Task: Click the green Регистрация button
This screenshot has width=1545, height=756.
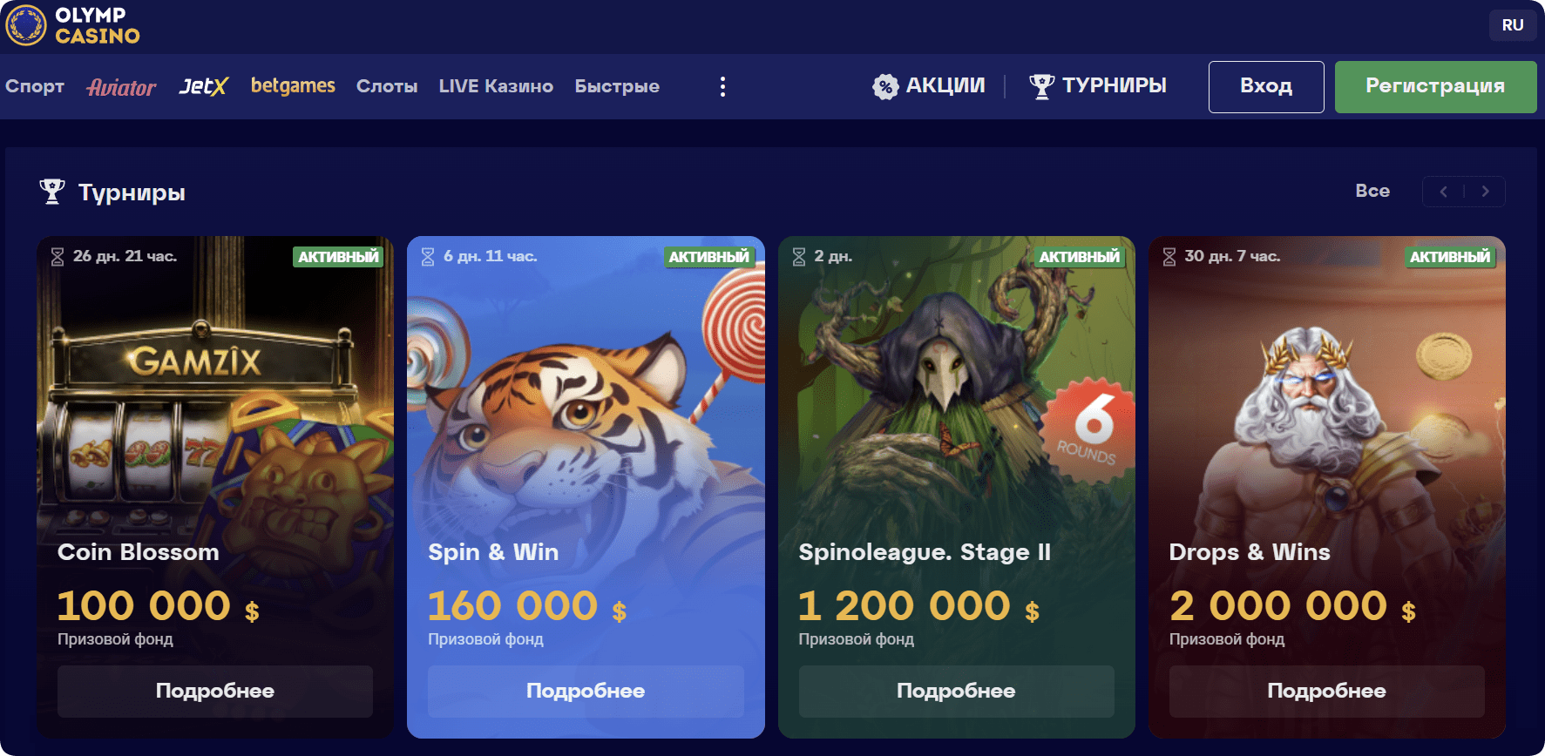Action: pyautogui.click(x=1435, y=87)
